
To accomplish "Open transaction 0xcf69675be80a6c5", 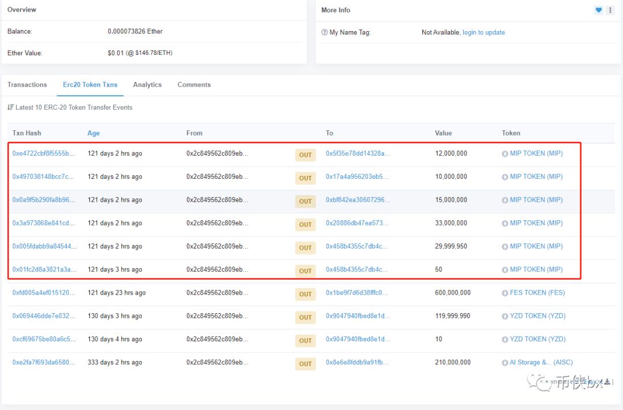I will point(44,339).
